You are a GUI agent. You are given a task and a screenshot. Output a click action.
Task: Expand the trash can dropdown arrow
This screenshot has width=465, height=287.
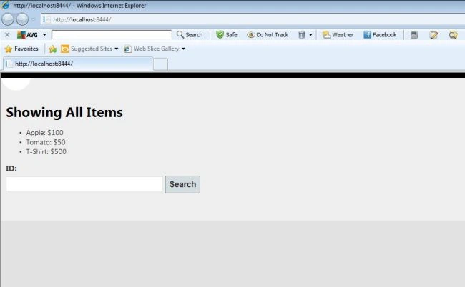point(310,34)
